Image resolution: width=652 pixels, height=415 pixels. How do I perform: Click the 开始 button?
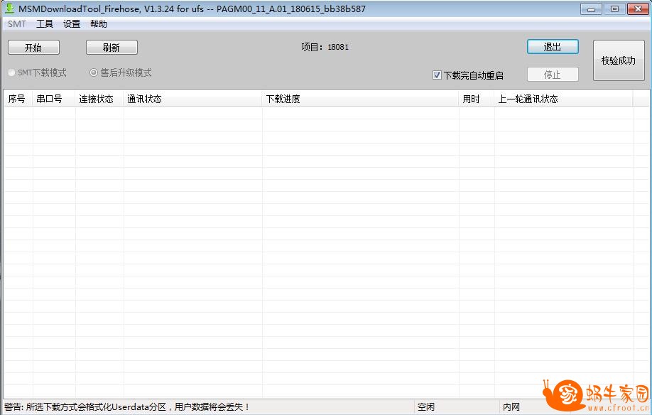(x=33, y=48)
